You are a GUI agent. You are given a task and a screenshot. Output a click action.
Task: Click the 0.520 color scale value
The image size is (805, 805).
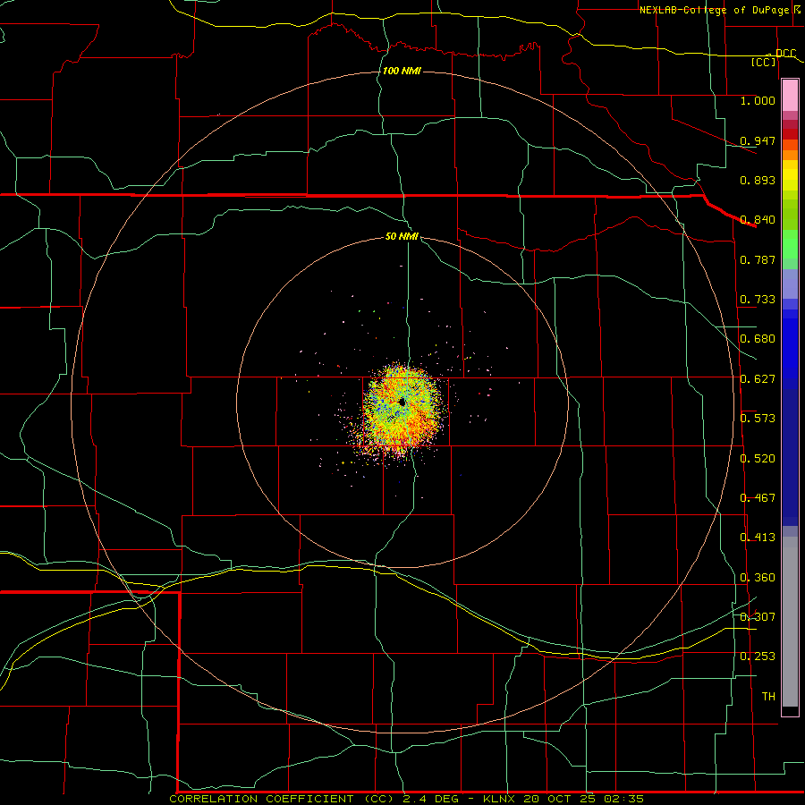point(758,459)
